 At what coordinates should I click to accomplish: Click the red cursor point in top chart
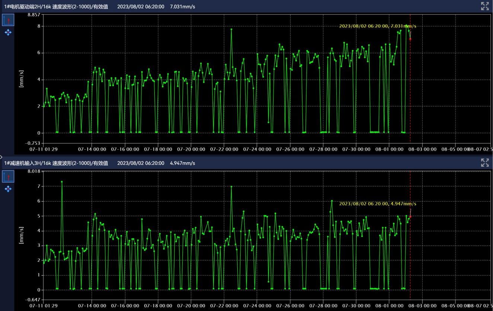[x=410, y=39]
